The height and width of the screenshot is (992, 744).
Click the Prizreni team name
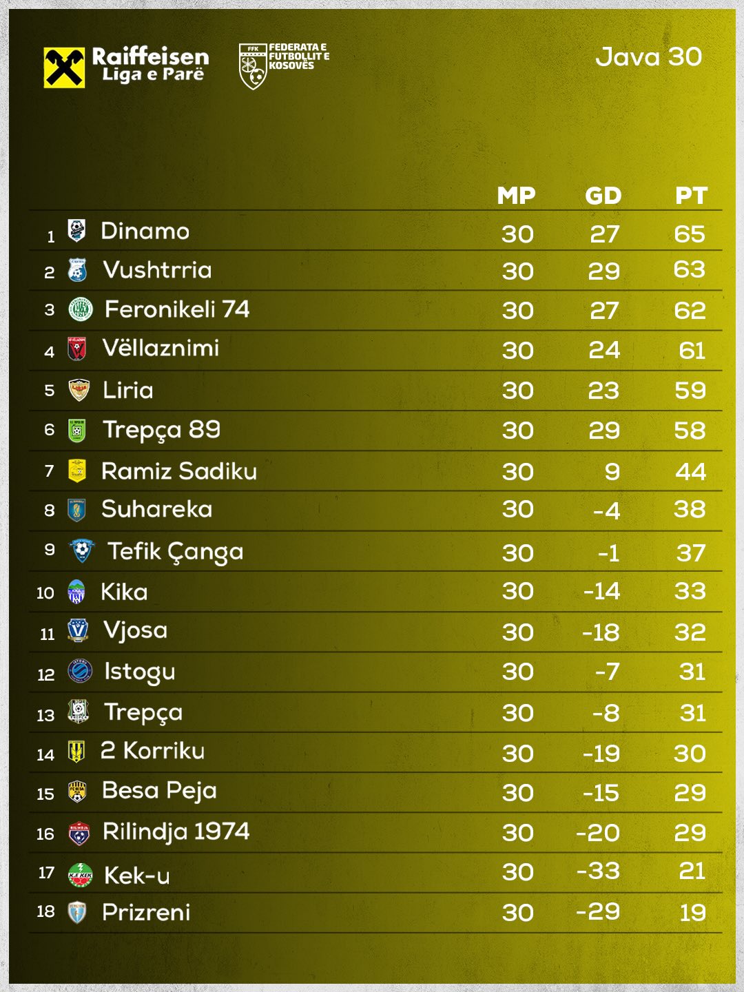pyautogui.click(x=145, y=912)
